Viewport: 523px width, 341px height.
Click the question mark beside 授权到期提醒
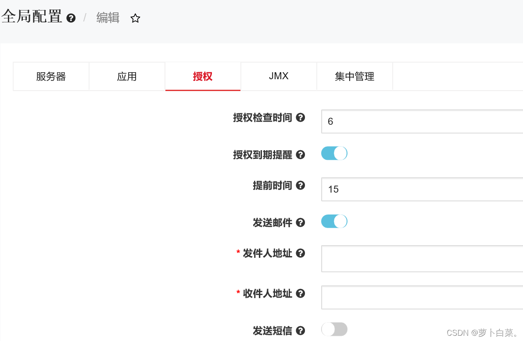pos(301,155)
